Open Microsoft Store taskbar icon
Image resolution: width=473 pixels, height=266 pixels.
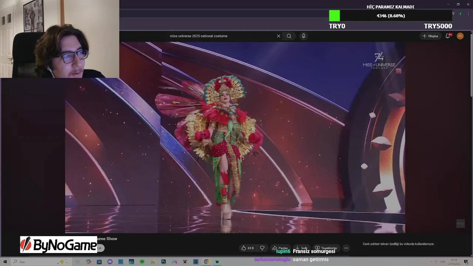(99, 262)
